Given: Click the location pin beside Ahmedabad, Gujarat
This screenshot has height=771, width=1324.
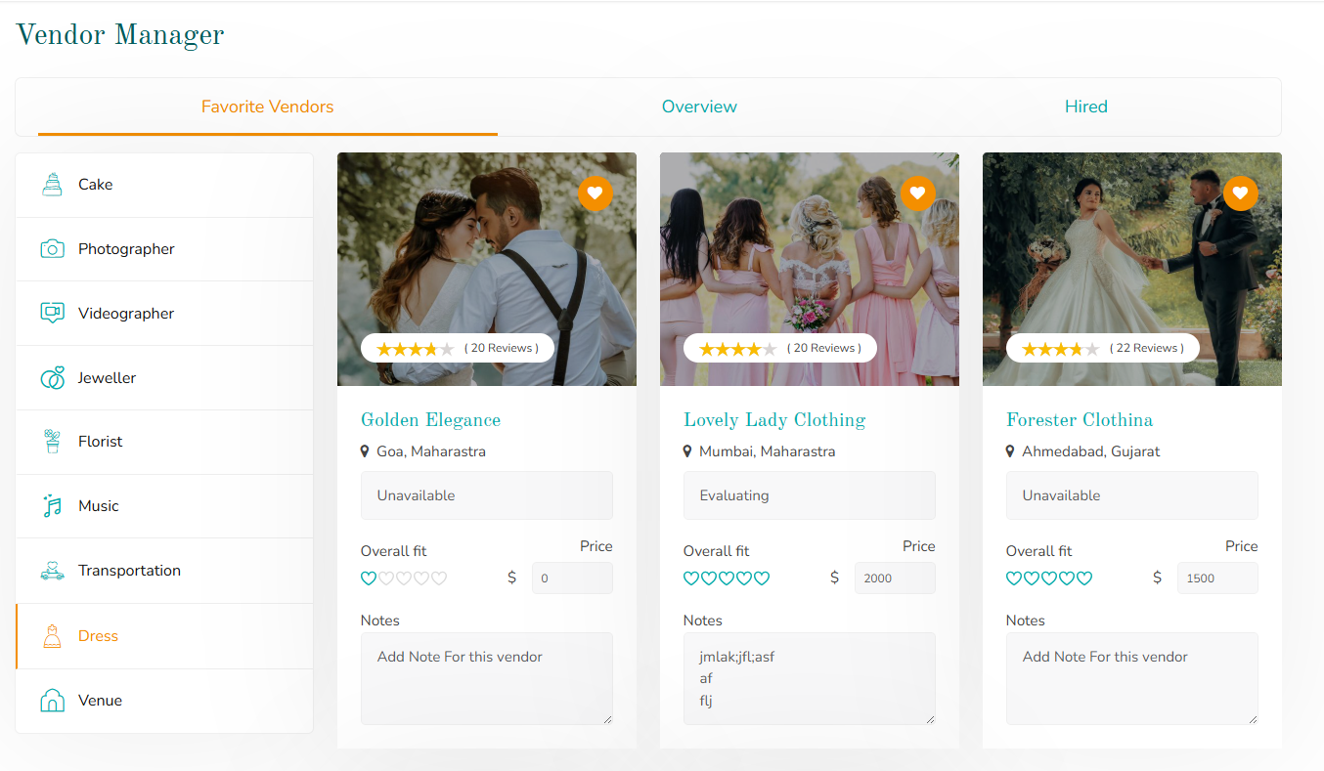Looking at the screenshot, I should 1010,451.
